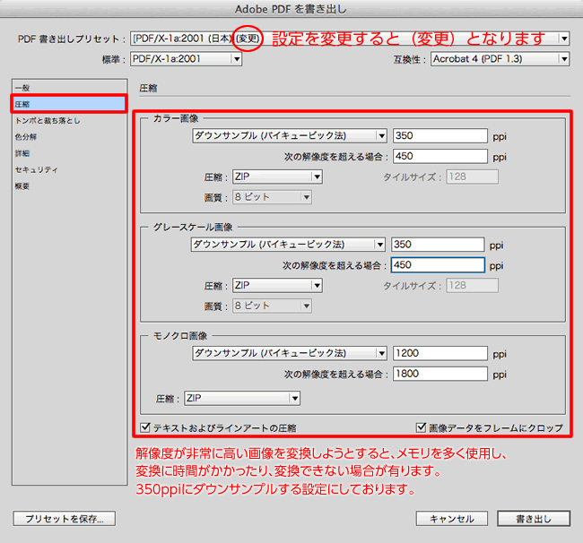Select 圧縮 in the left category list
This screenshot has width=583, height=543.
click(x=70, y=104)
